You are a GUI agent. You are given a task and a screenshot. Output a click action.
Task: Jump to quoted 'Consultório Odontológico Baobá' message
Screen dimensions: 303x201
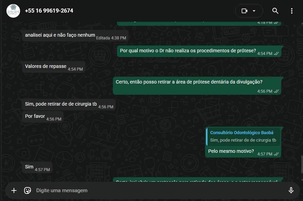[243, 136]
